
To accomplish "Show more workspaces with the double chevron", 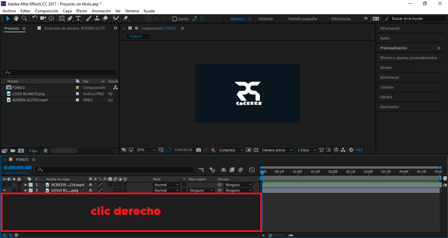I will click(366, 18).
